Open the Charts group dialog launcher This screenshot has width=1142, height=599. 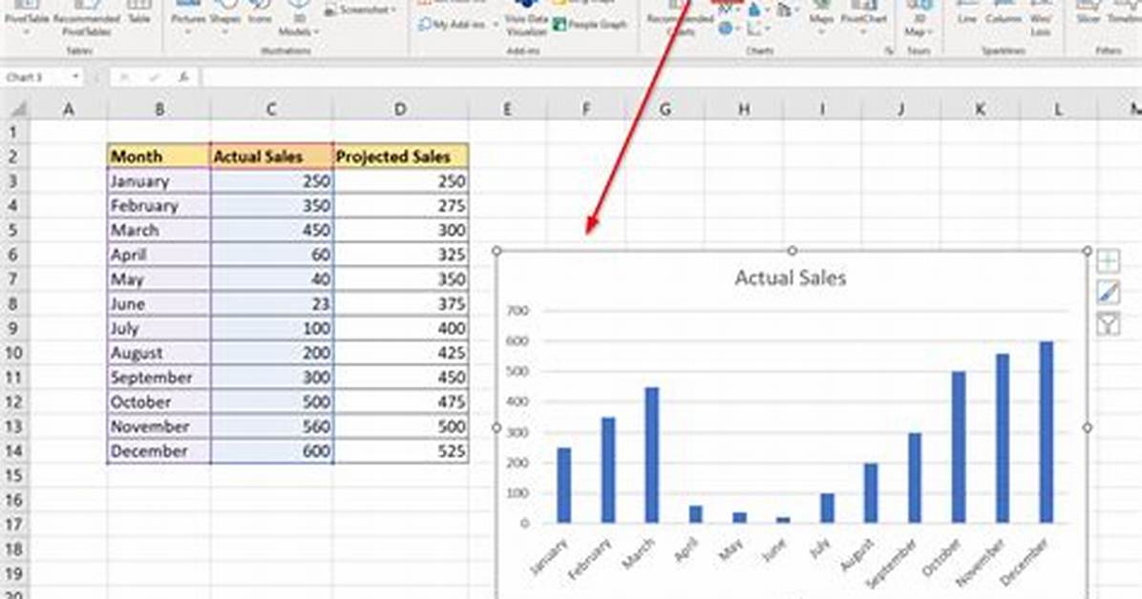tap(889, 51)
